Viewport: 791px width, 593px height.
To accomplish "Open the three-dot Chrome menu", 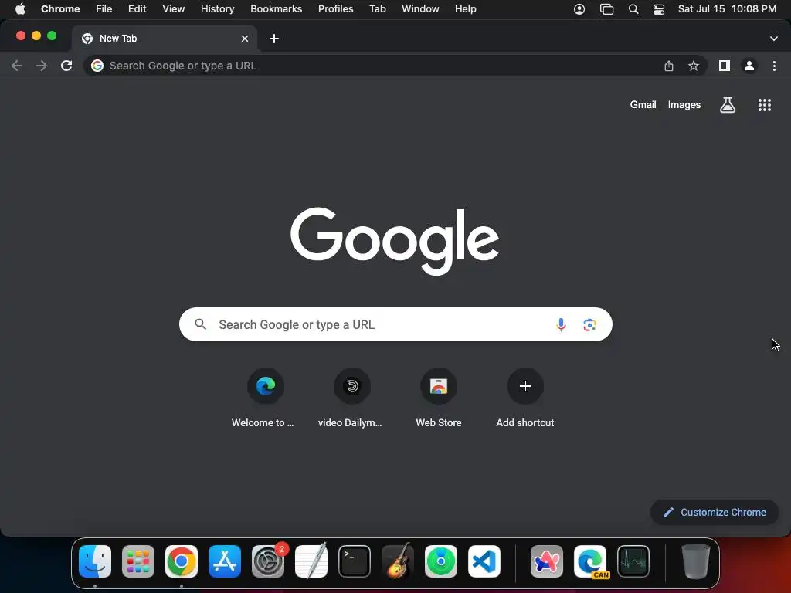I will click(x=774, y=66).
